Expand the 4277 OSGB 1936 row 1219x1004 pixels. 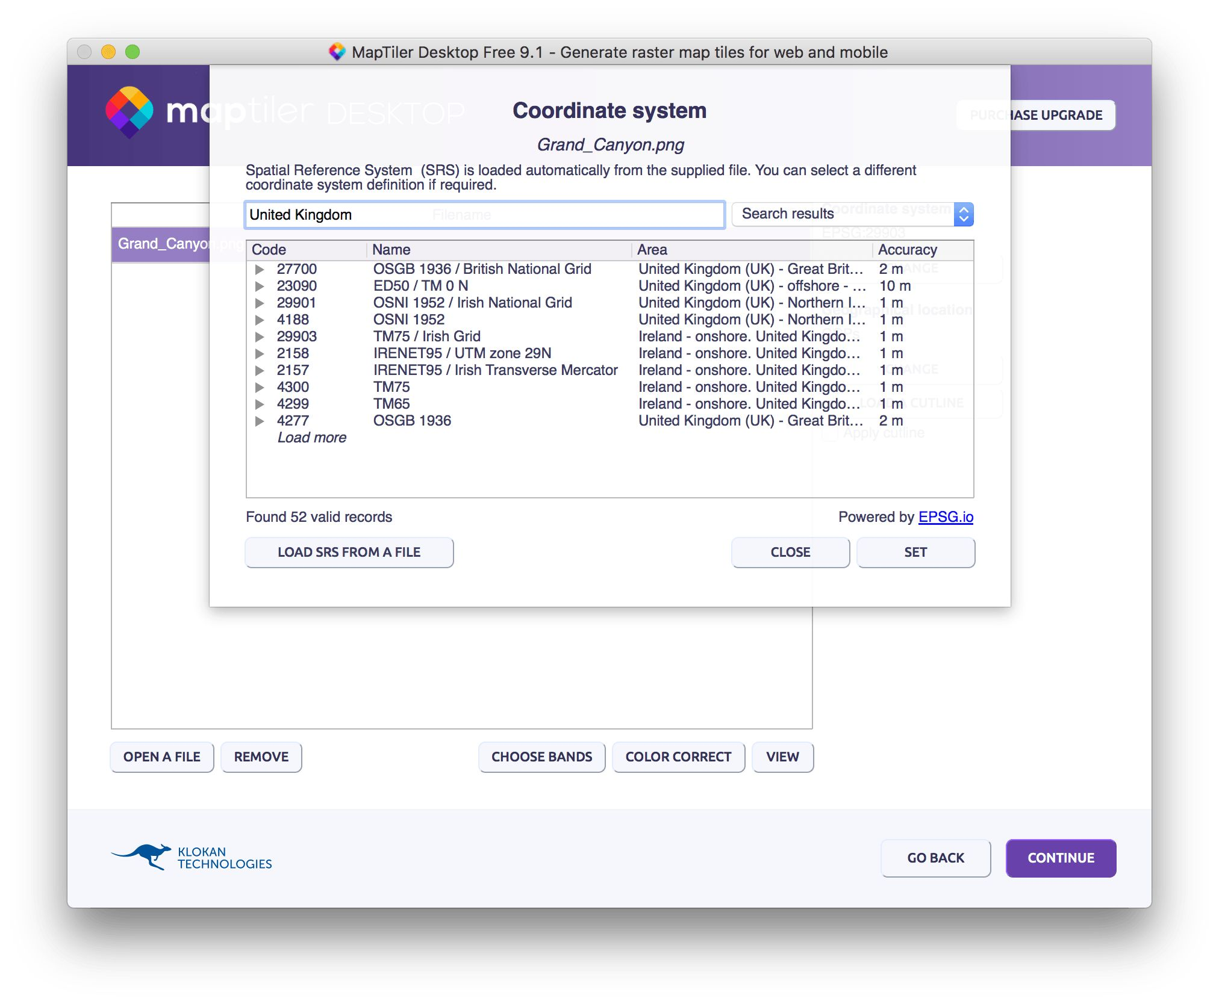coord(260,421)
